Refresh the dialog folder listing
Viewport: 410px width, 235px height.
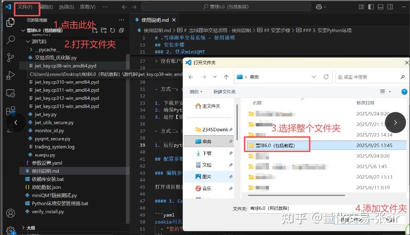[326, 77]
